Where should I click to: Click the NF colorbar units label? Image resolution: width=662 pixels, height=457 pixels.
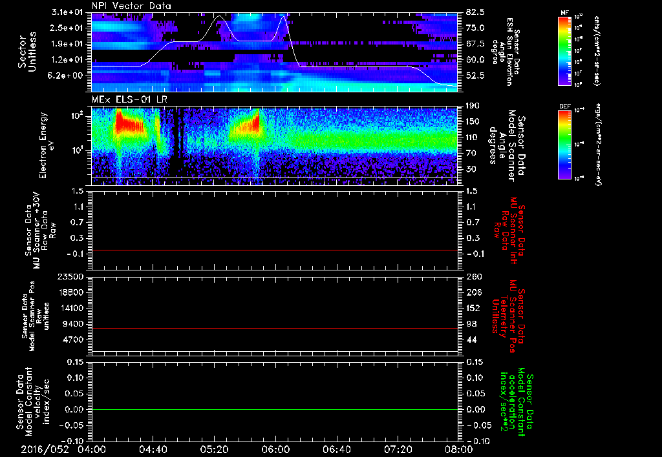pyautogui.click(x=597, y=50)
